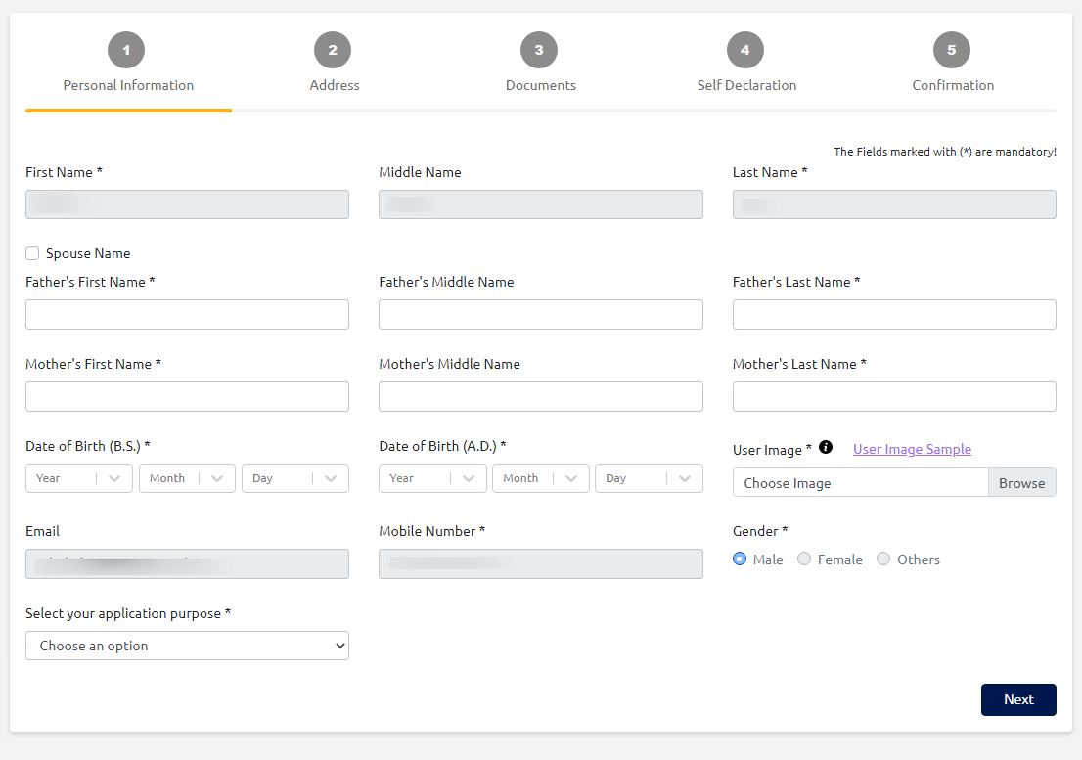1082x760 pixels.
Task: Select the Female gender radio button
Action: click(804, 559)
